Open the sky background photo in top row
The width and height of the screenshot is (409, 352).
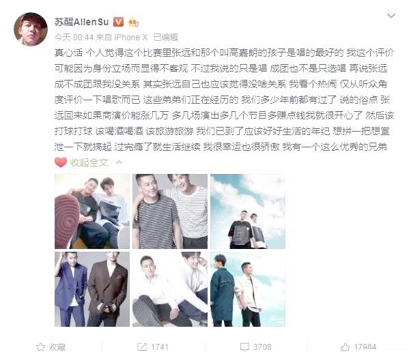[248, 211]
